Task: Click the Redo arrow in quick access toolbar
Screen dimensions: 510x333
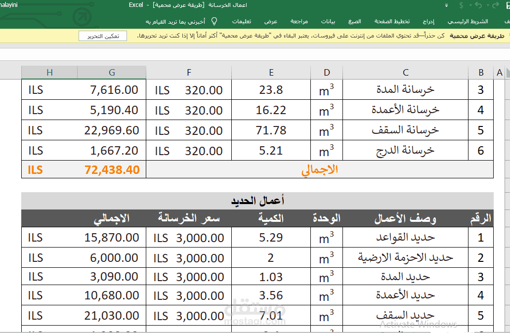Action: 496,5
